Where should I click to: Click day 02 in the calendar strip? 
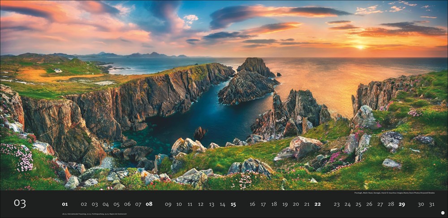(84, 204)
